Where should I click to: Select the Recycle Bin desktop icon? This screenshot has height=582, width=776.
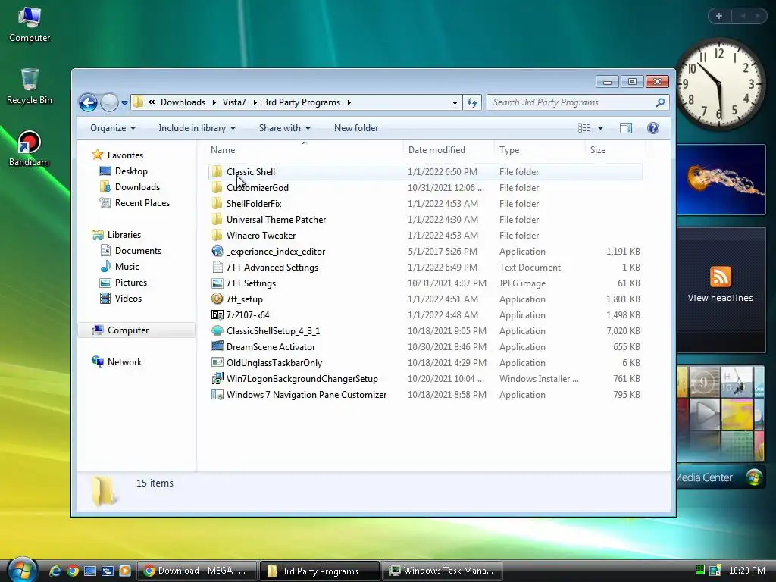[x=30, y=86]
